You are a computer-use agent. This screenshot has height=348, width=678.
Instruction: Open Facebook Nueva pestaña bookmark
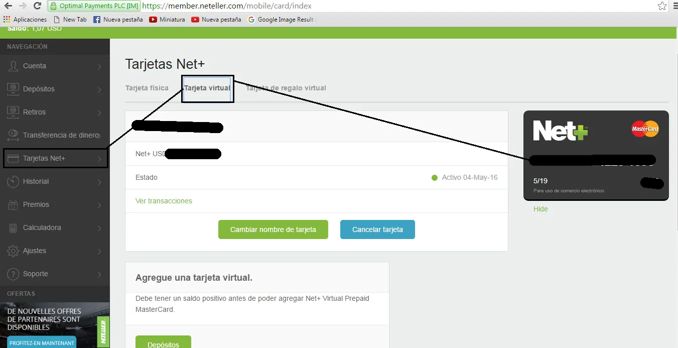(118, 20)
